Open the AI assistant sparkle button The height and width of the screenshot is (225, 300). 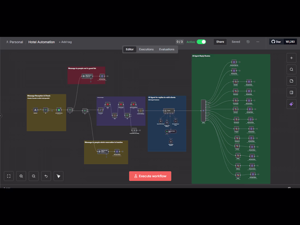click(291, 104)
